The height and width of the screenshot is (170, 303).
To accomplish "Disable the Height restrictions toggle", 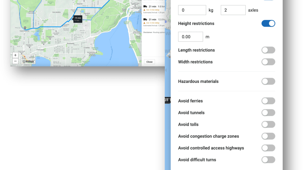I will click(x=268, y=23).
